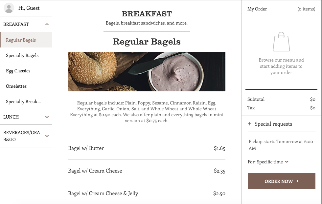Click the Hi, Guest greeting
The image size is (322, 204).
[x=29, y=8]
